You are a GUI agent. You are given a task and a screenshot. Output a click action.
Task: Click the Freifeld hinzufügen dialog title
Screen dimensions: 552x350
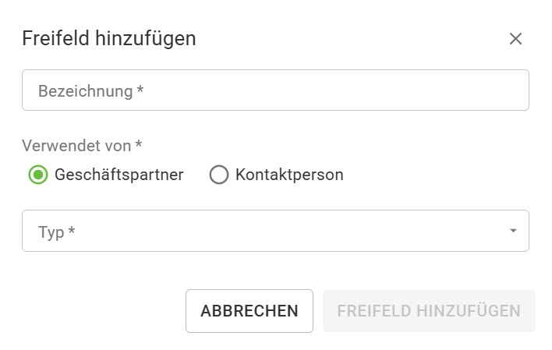coord(109,38)
